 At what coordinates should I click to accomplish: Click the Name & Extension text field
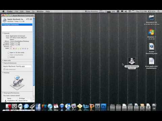(x=17, y=66)
